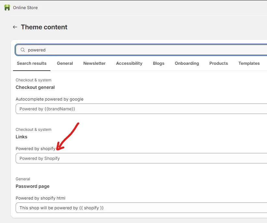Click the 'Powered by Shopify' input field
The width and height of the screenshot is (267, 223).
pyautogui.click(x=141, y=158)
